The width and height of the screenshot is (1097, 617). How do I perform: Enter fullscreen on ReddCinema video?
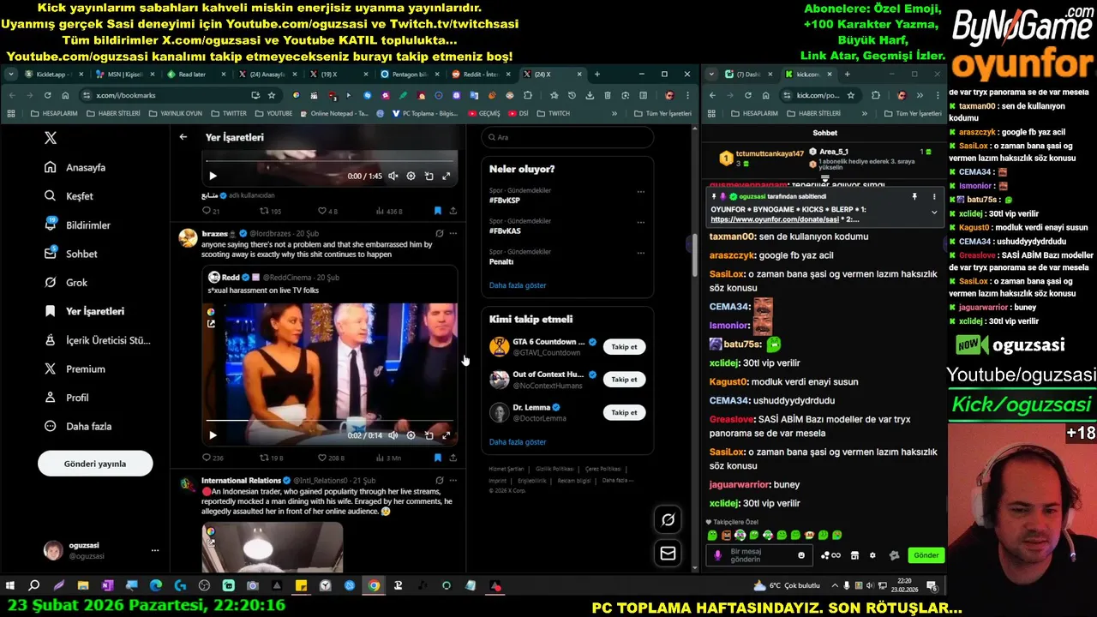point(446,435)
